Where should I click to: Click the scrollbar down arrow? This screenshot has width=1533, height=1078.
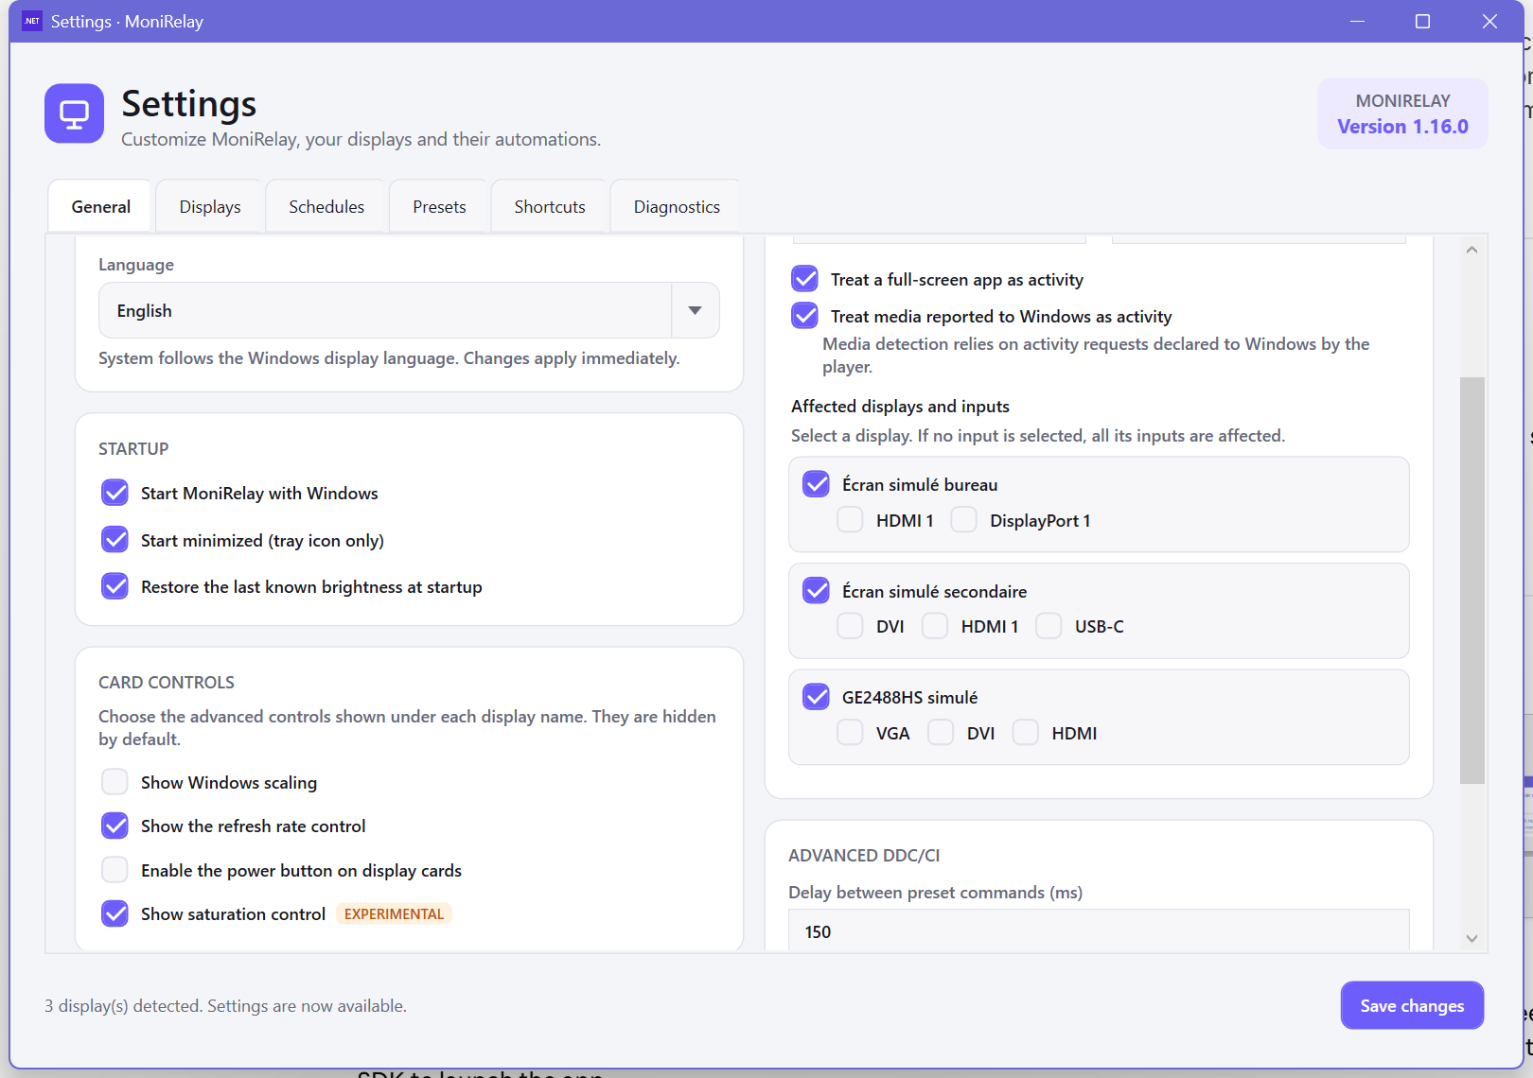click(x=1471, y=938)
